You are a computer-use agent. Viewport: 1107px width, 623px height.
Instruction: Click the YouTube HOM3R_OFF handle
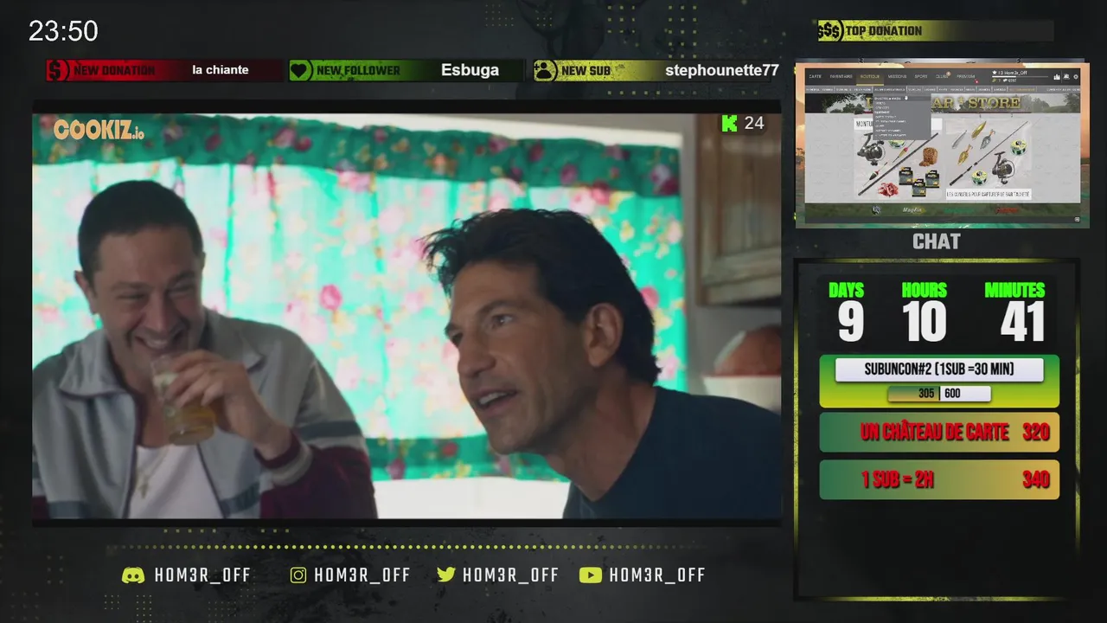tap(657, 575)
